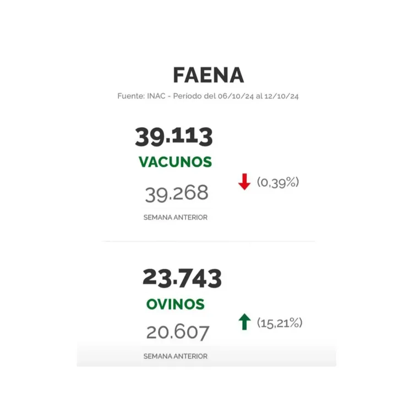Click the bold 23.743 figure
Viewport: 413px width, 413px height.
tap(182, 278)
